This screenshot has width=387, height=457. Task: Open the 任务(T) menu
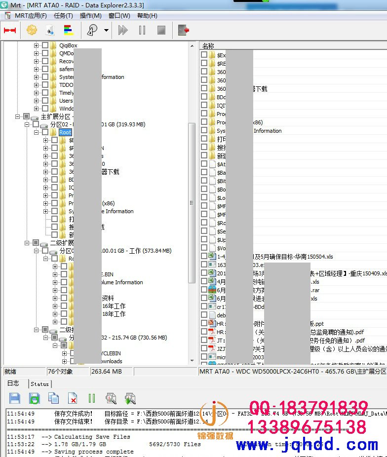click(x=63, y=15)
